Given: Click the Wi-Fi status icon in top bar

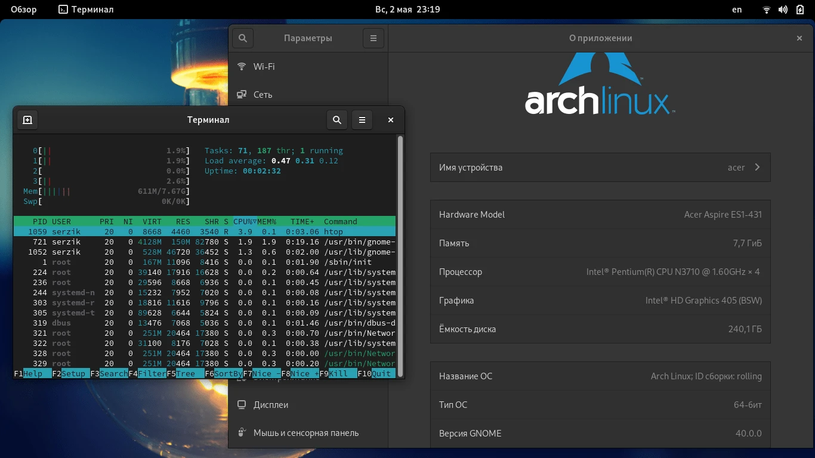Looking at the screenshot, I should pos(767,10).
